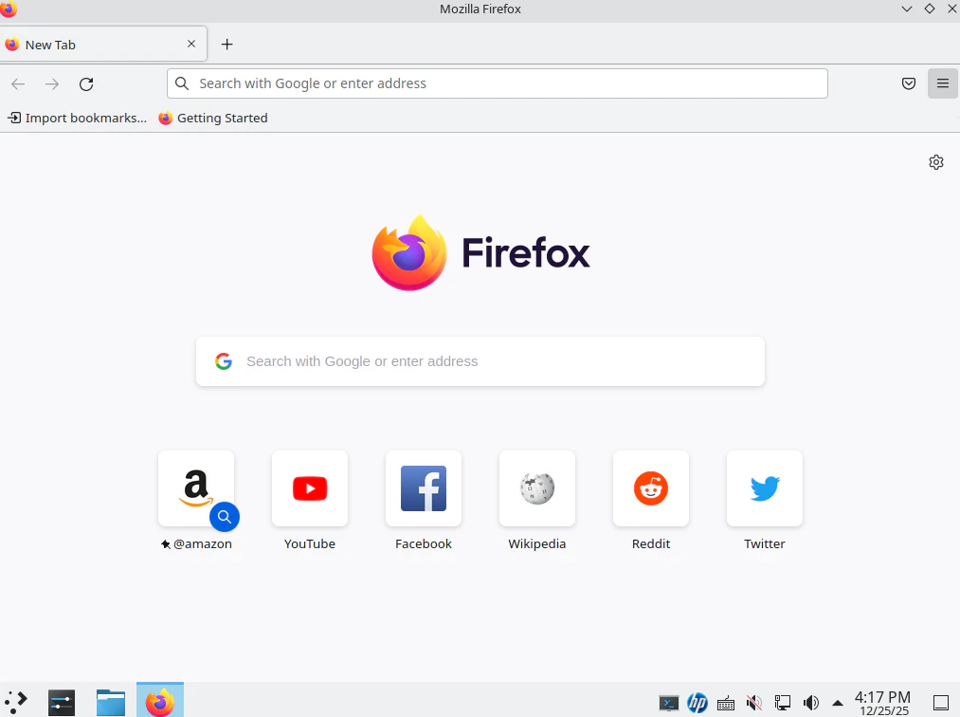Click the Facebook label text
Image resolution: width=960 pixels, height=717 pixels.
[x=424, y=543]
